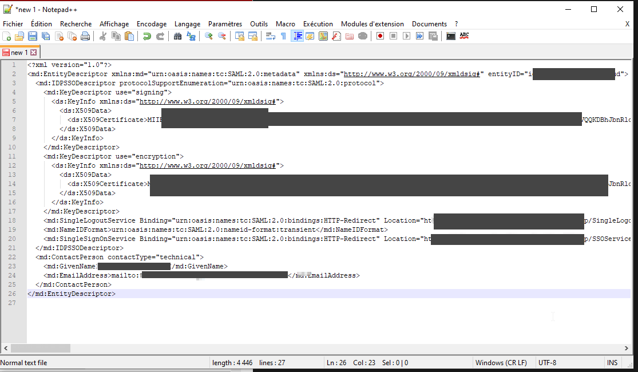The width and height of the screenshot is (638, 372).
Task: Undo the last edit with the green arrow
Action: pyautogui.click(x=147, y=36)
